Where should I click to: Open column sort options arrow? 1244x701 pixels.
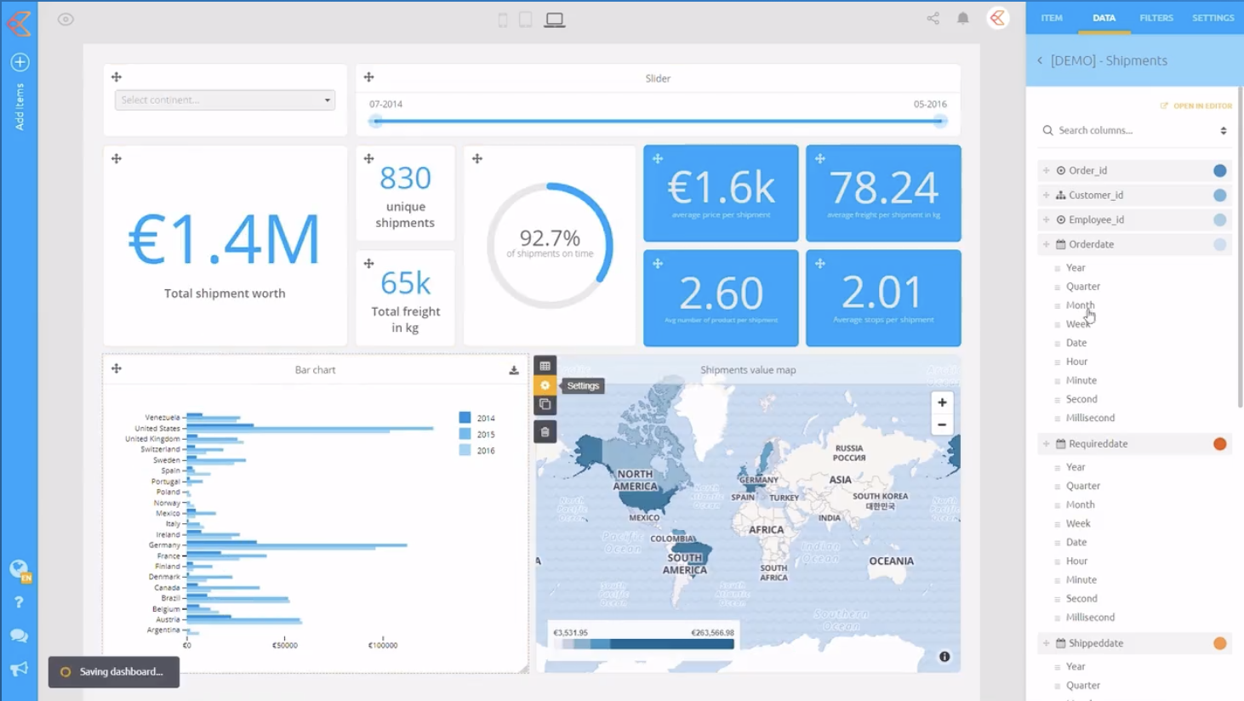tap(1223, 131)
